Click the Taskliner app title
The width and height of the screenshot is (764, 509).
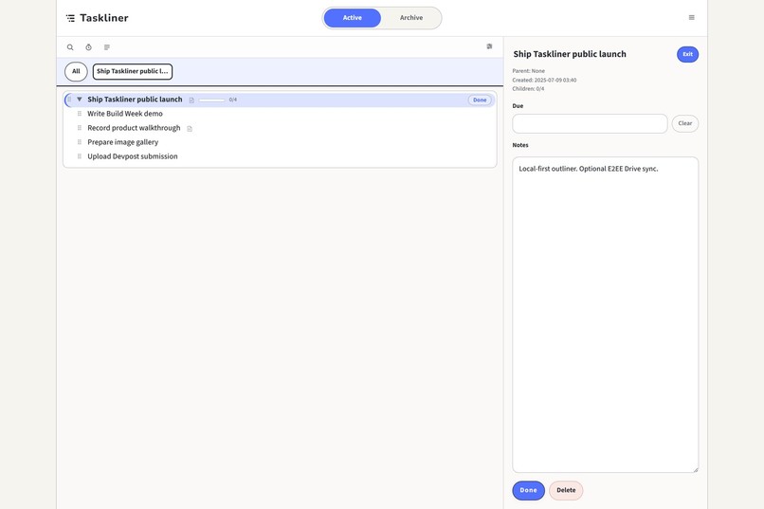tap(104, 18)
